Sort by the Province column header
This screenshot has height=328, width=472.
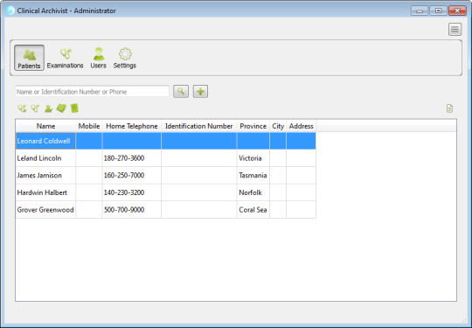tap(253, 126)
